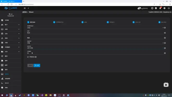
Task: Open alerts via the bell icon
Action: pos(160,8)
